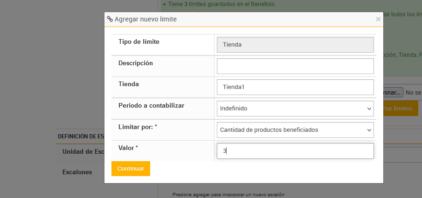Click the Tienda row label

pos(129,84)
